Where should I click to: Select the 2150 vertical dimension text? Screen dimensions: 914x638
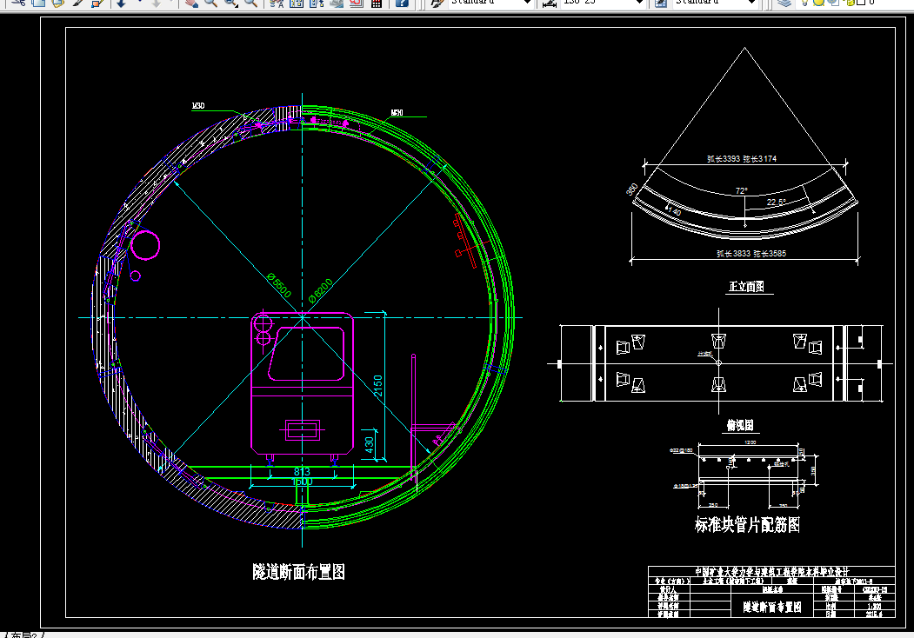tap(377, 386)
